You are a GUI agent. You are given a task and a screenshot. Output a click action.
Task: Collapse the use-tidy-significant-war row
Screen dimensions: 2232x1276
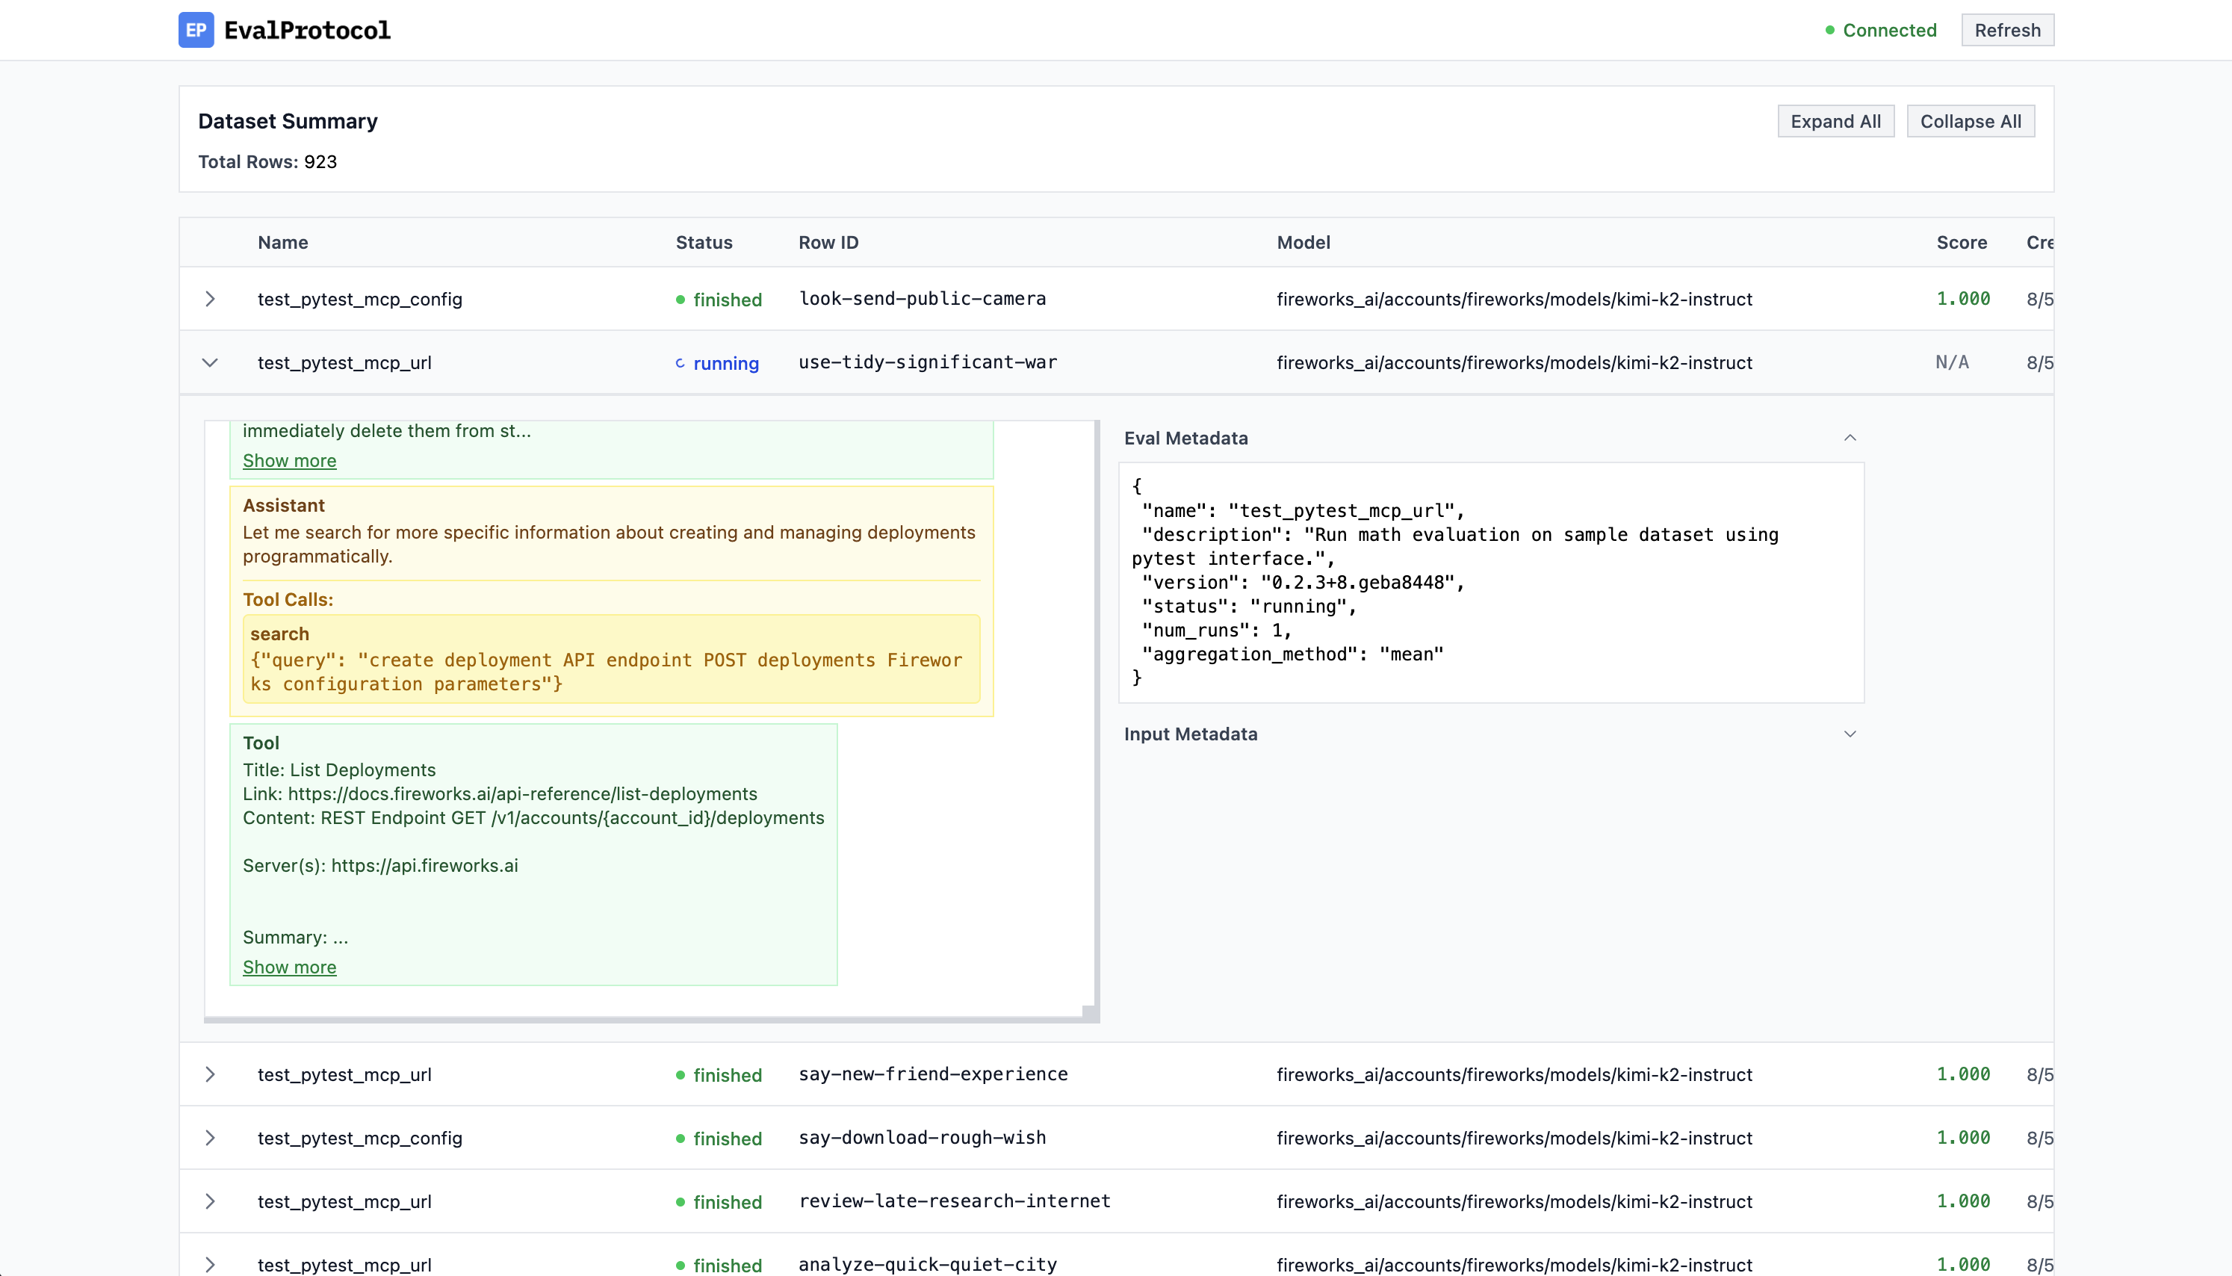coord(210,362)
